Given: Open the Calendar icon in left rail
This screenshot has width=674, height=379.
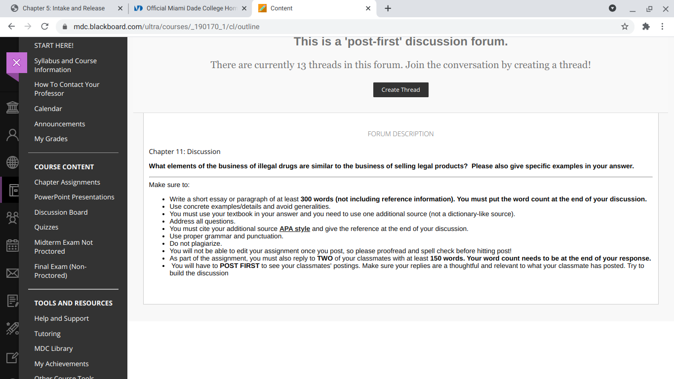Looking at the screenshot, I should [12, 245].
